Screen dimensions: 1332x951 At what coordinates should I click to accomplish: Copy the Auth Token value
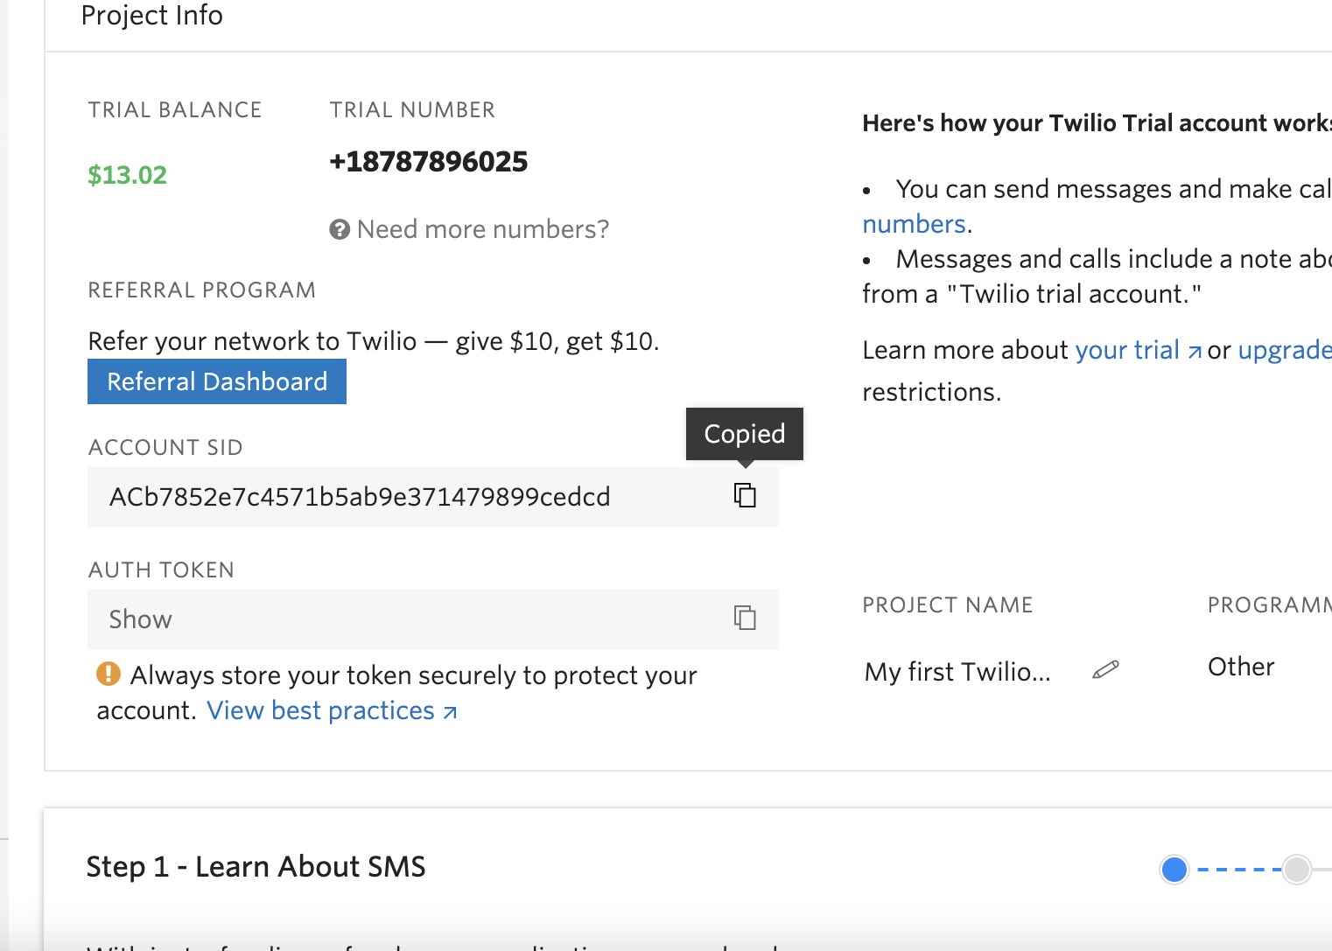pos(745,619)
